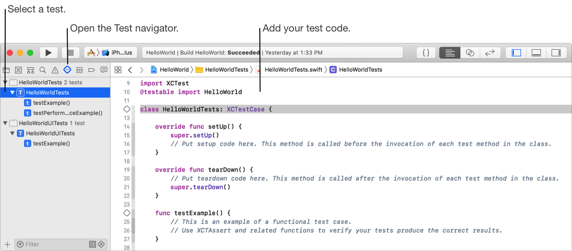Collapse the HelloWorldTests class disclosure triangle

[x=13, y=93]
